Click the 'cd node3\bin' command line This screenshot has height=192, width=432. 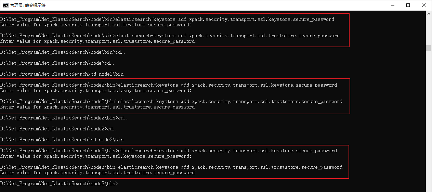click(x=62, y=140)
